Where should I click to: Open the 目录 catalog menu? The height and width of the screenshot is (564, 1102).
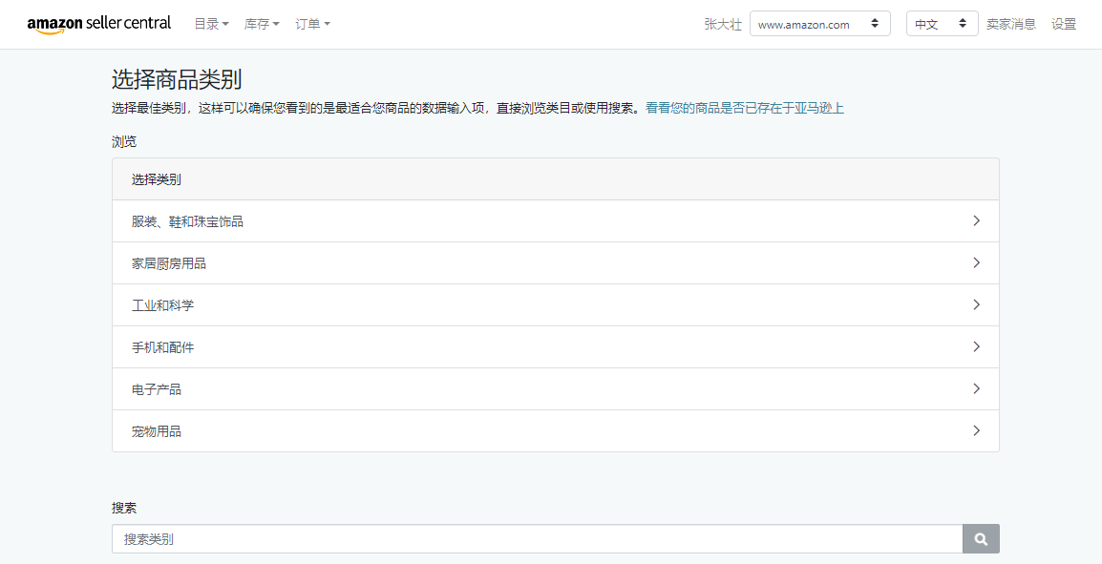209,24
